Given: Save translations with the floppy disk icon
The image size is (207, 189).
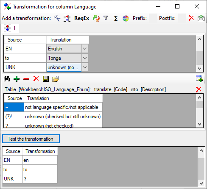Looking at the screenshot, I should point(46,79).
